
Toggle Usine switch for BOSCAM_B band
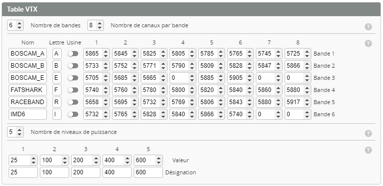[x=73, y=66]
